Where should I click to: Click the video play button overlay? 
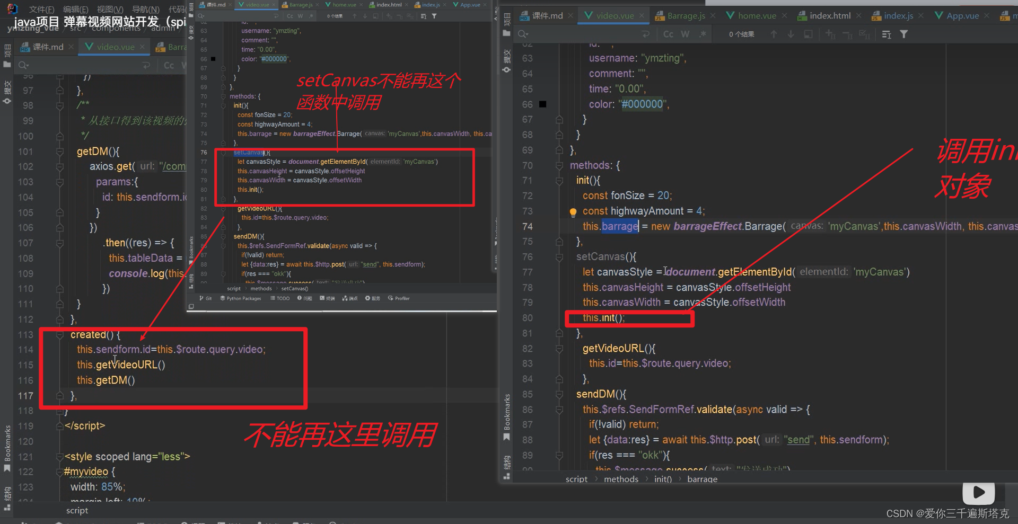[x=979, y=492]
